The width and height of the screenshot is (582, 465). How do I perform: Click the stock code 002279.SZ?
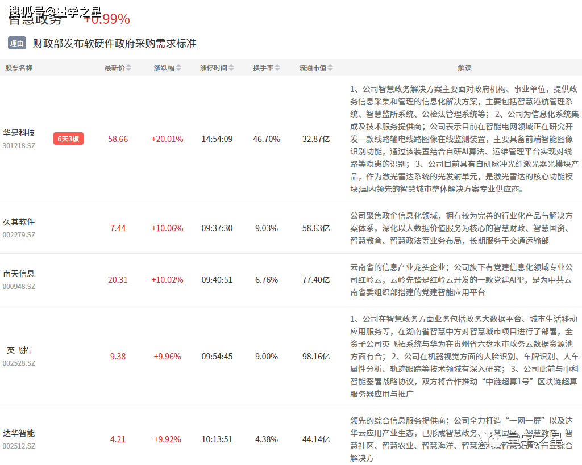point(19,234)
